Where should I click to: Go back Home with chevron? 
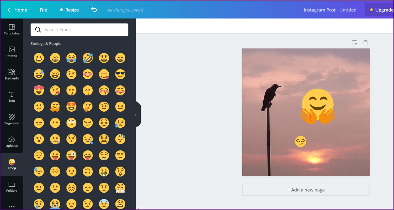(x=17, y=10)
